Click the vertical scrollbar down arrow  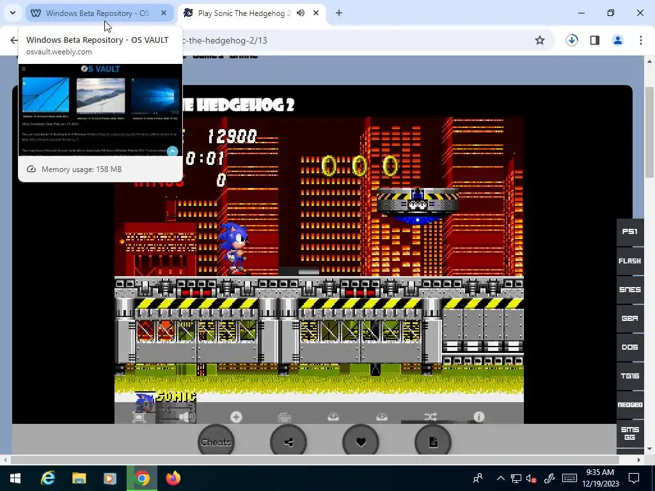click(x=649, y=449)
